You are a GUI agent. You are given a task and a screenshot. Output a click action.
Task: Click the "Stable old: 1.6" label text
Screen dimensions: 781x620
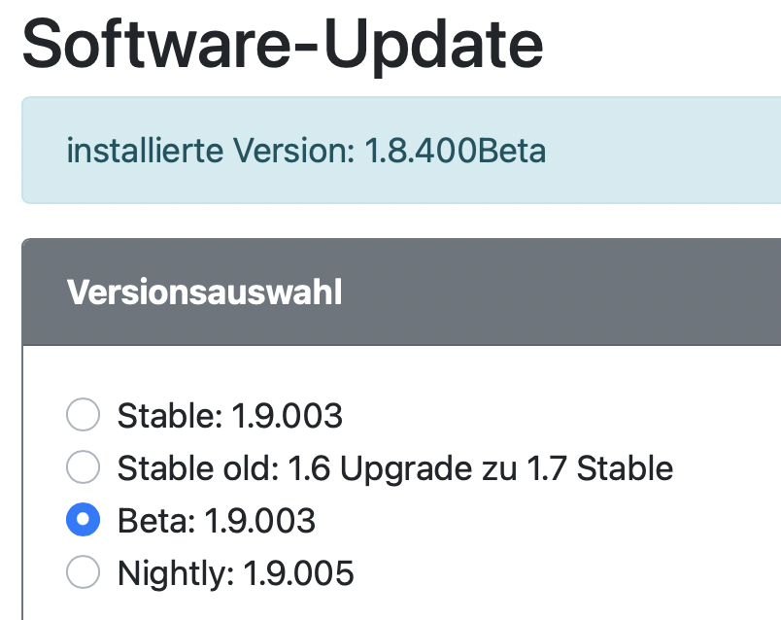(199, 468)
